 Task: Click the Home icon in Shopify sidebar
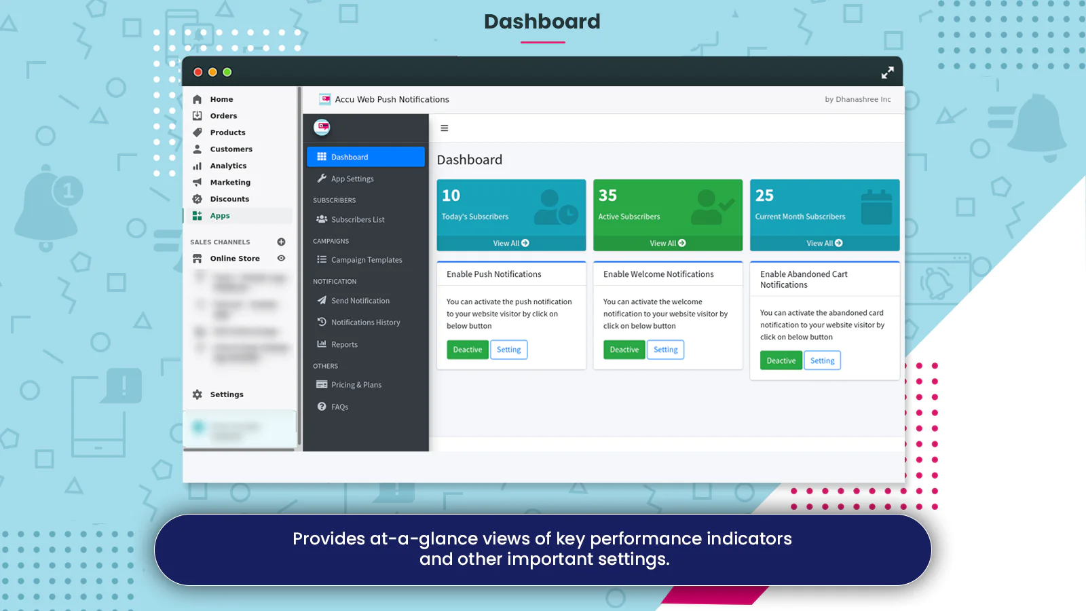(198, 99)
